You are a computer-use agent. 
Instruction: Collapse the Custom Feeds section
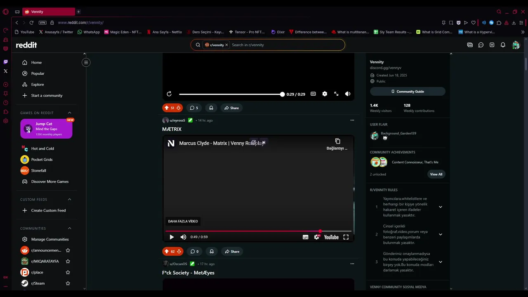(x=69, y=199)
